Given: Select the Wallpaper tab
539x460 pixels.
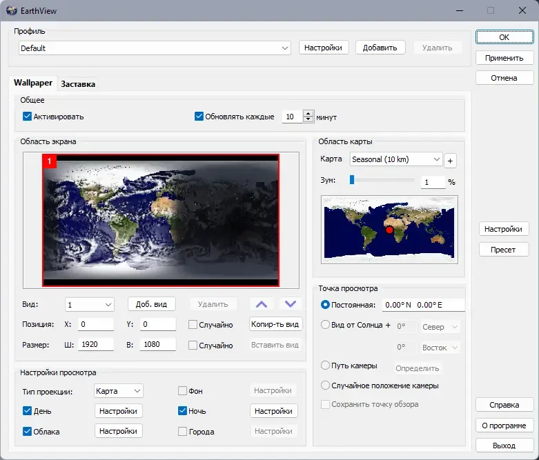Looking at the screenshot, I should click(x=33, y=83).
